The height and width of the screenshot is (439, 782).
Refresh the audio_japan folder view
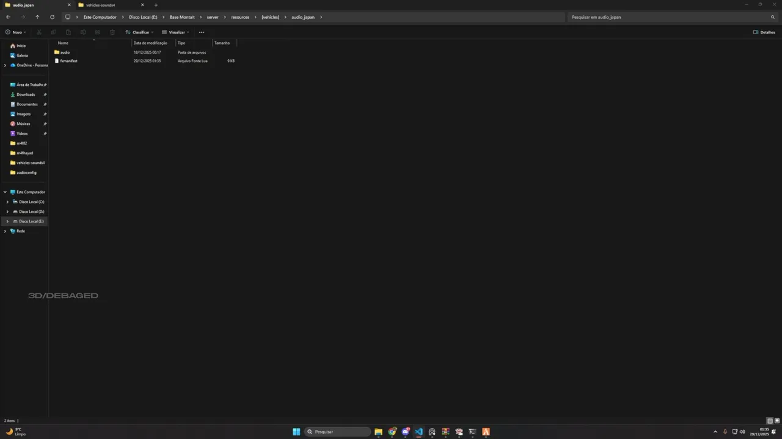point(52,17)
